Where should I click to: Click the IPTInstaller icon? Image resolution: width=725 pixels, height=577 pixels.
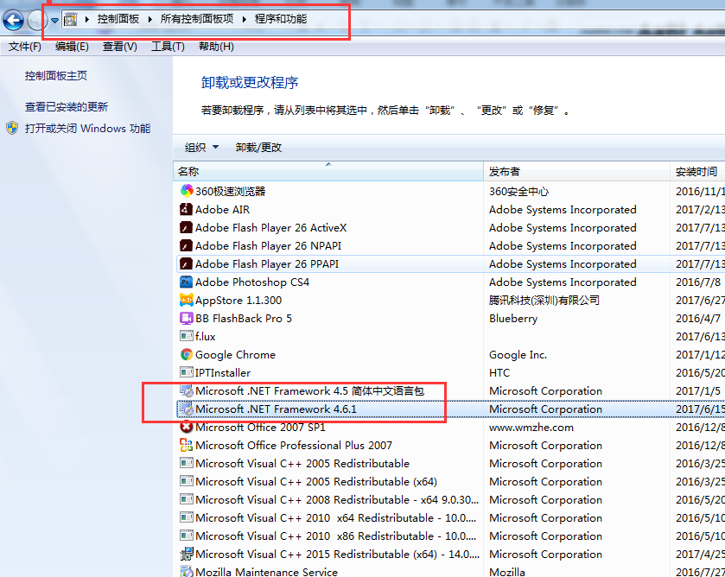click(x=187, y=372)
